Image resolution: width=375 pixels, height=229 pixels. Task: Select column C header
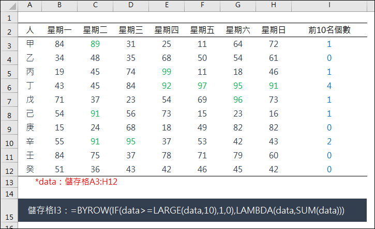coord(95,5)
